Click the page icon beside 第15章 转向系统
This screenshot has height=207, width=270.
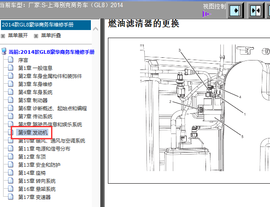(11, 181)
